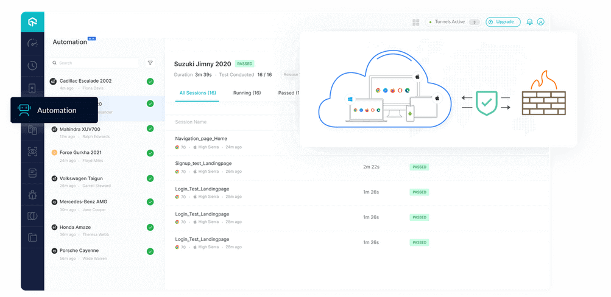Viewport: 611px width, 297px height.
Task: Click green check beside Volkswagen Taigun
Action: coord(150,178)
